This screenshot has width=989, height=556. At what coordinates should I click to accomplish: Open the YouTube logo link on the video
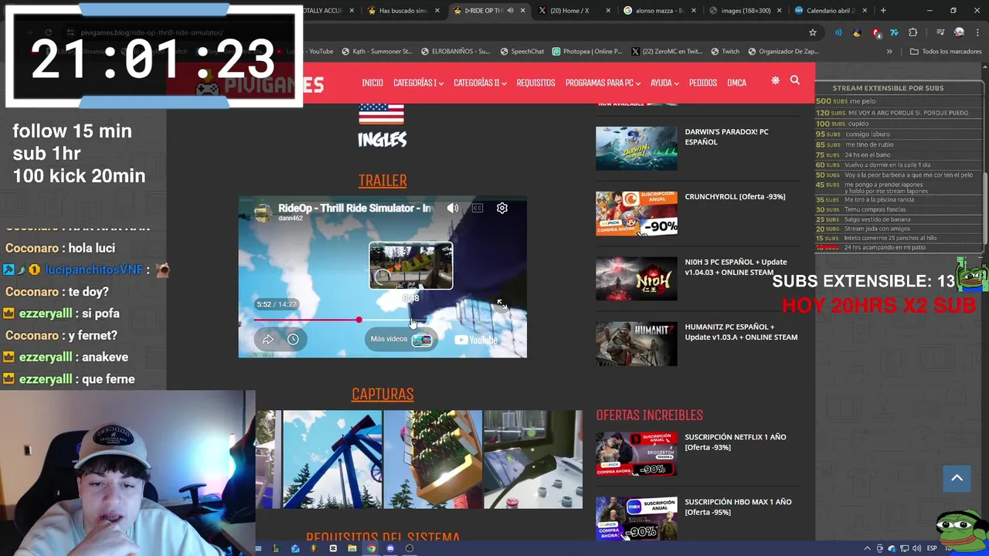[475, 340]
